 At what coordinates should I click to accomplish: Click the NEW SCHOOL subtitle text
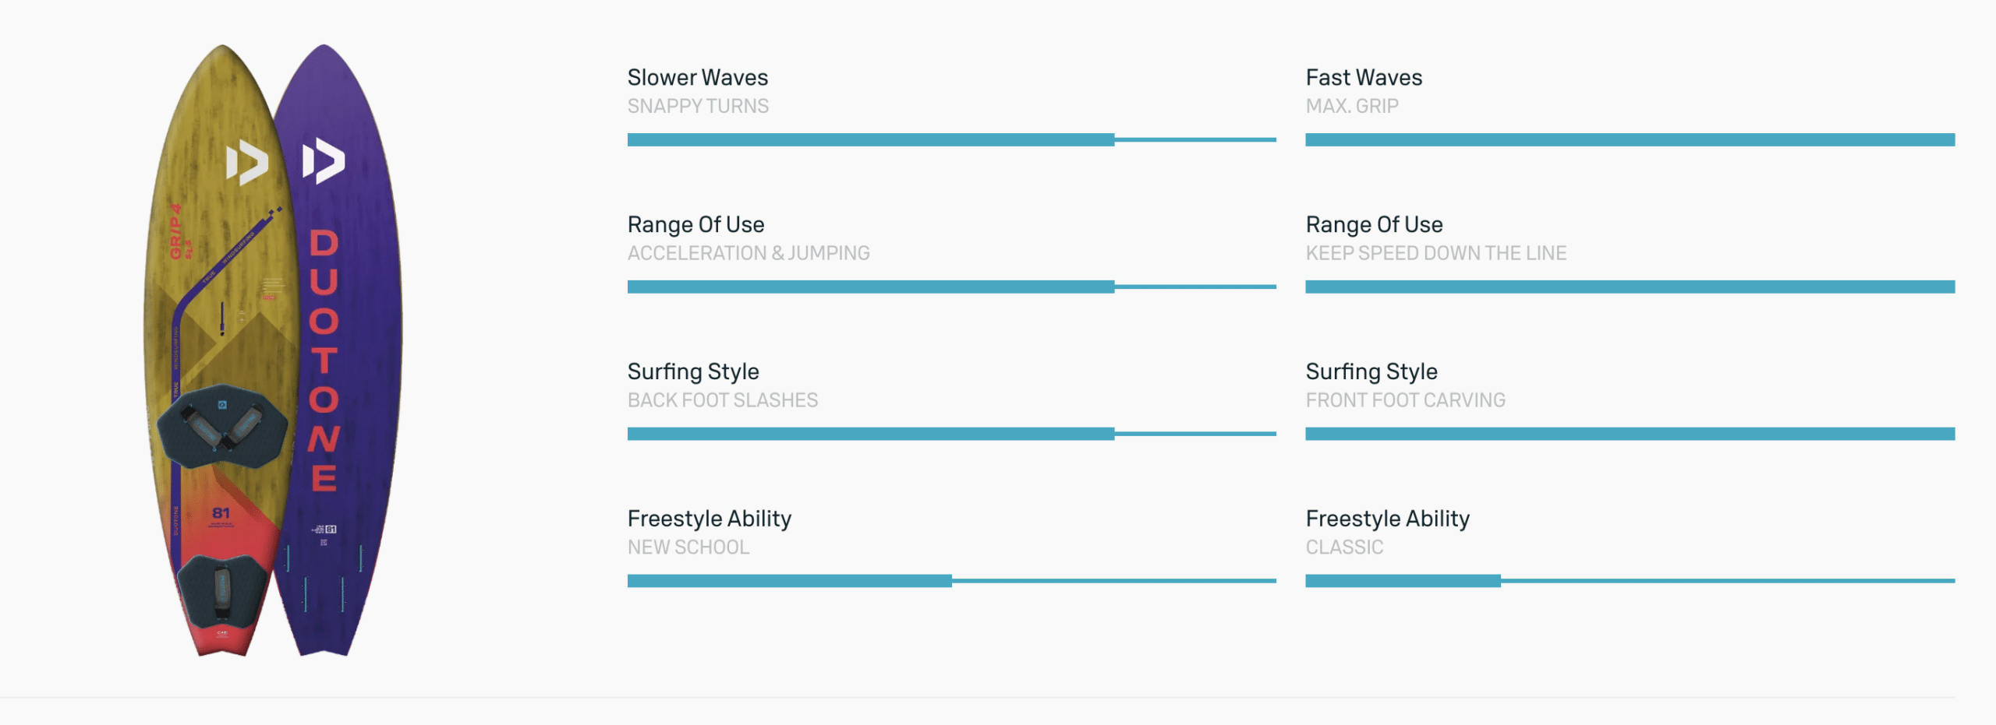[x=688, y=547]
